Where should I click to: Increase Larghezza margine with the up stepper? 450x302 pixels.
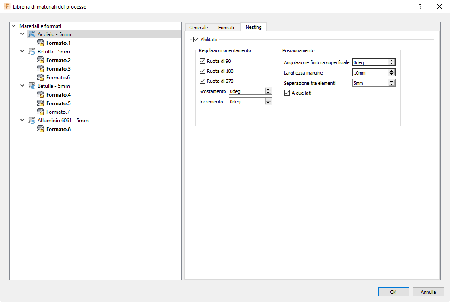(x=391, y=71)
